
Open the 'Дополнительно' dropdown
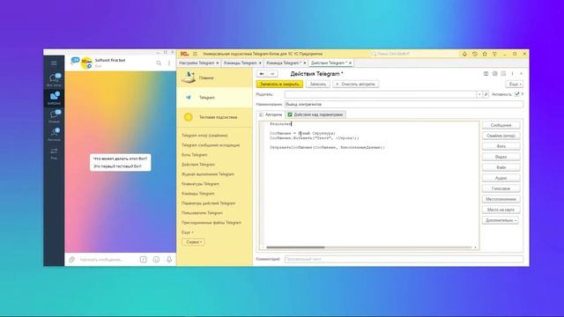[x=501, y=220]
